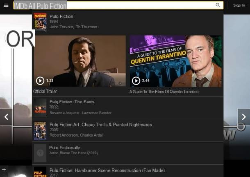
Task: Click the 'John Travolta' cast text
Action: 62,27
